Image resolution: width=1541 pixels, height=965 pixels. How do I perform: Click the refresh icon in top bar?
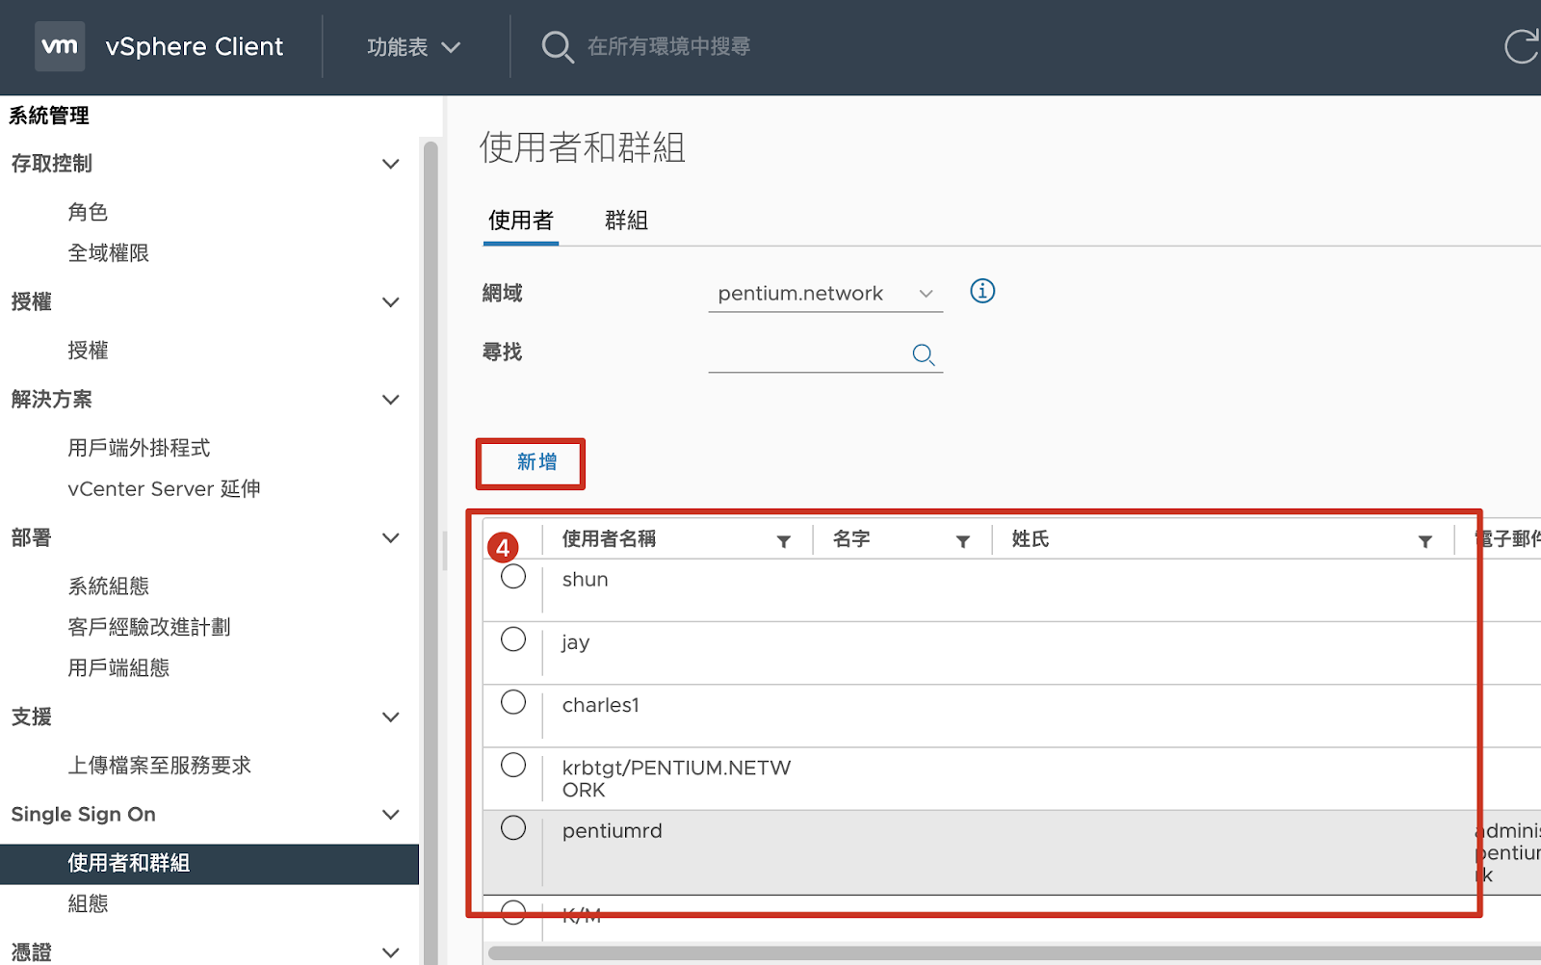pos(1522,46)
